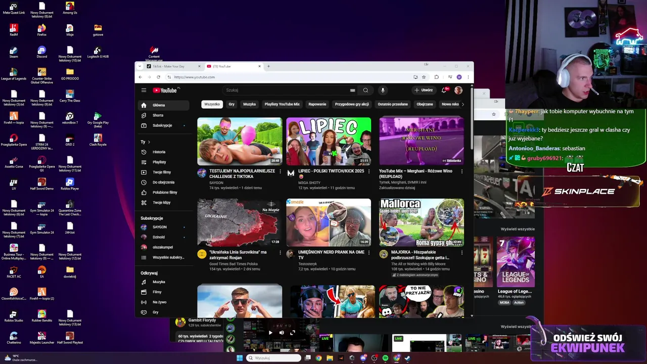Select the 'Ostatnio przesłane' filter chip
The image size is (647, 364).
tap(393, 104)
